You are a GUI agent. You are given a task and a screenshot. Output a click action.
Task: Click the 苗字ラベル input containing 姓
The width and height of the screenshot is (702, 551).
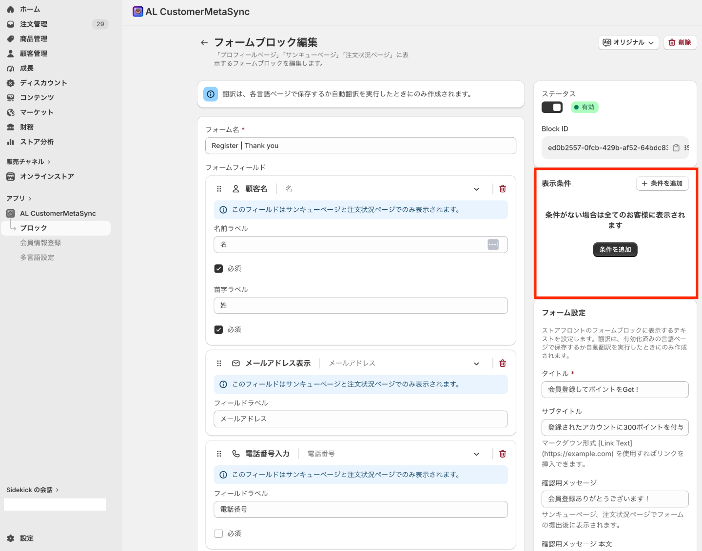[x=361, y=306]
